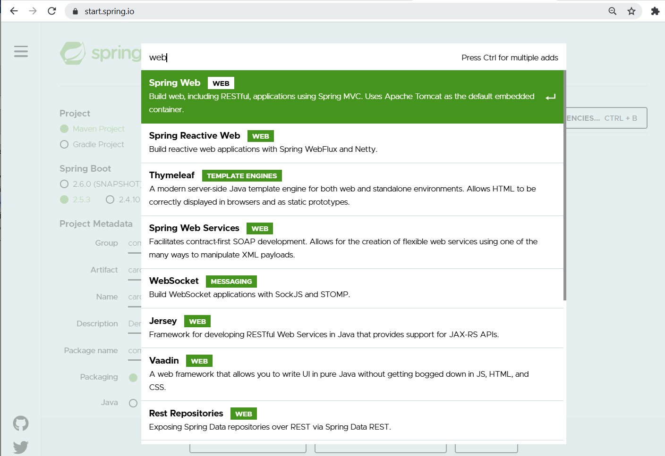Click the WEB tag beside Spring Web Services
Viewport: 665px width, 456px height.
260,229
